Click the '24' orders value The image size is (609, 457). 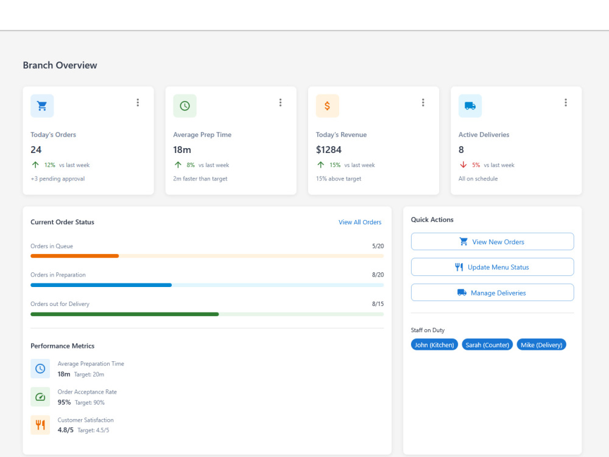36,150
